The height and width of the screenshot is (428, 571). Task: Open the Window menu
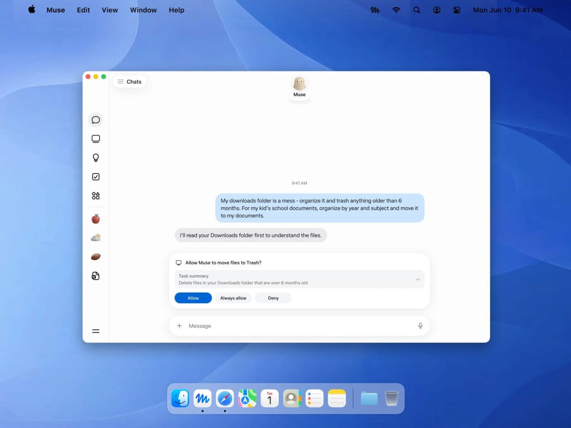143,10
